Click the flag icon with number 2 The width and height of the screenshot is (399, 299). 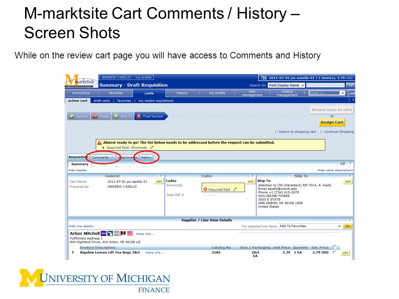[x=123, y=233]
